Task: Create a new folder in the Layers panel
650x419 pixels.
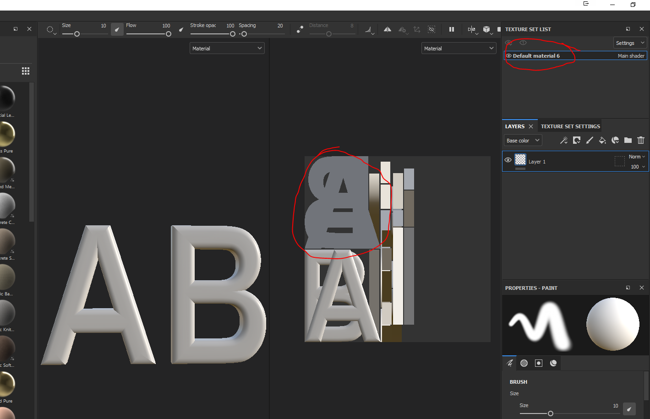Action: click(628, 140)
